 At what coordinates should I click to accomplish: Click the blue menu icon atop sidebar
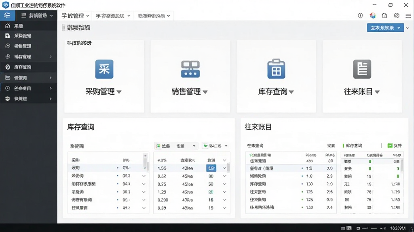coord(7,16)
